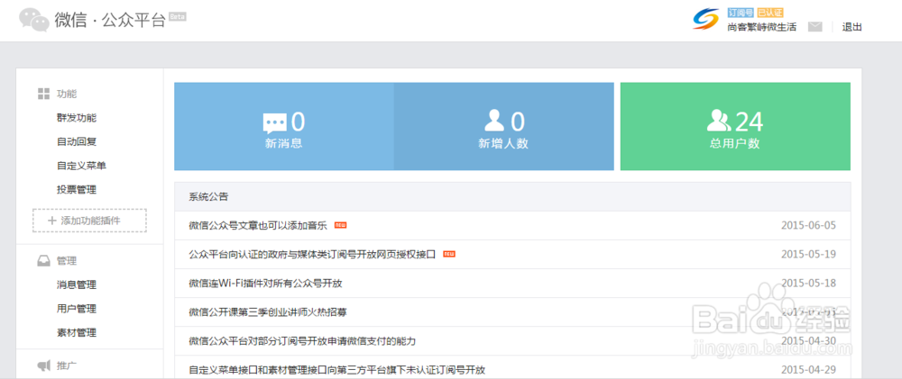Open 自定义菜单 in the sidebar

(81, 166)
